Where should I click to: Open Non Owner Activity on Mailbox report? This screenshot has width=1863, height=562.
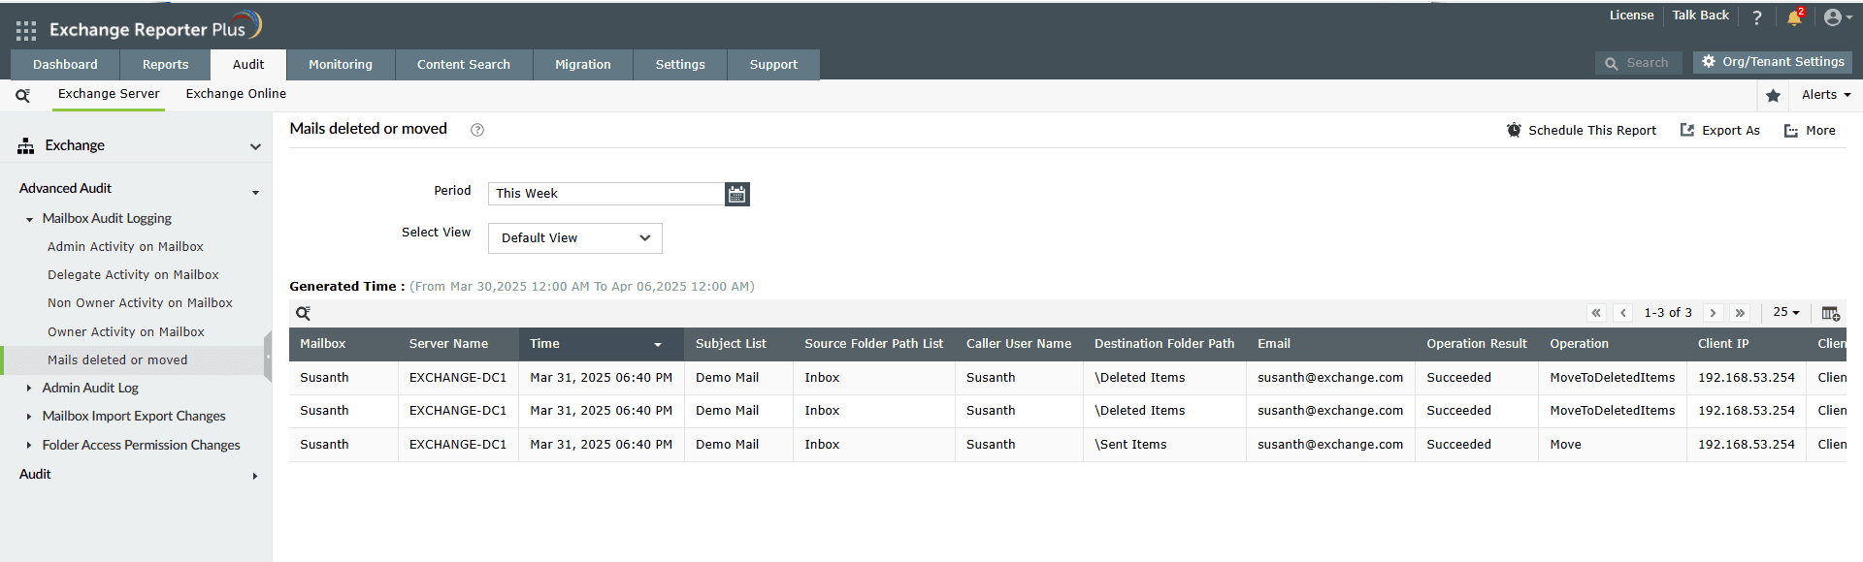(140, 303)
